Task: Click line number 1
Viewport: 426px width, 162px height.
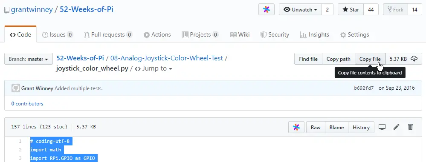Action: (20, 141)
